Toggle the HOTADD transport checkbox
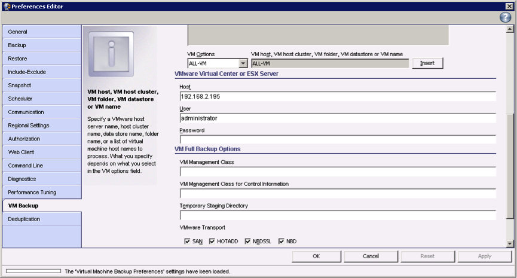The width and height of the screenshot is (517, 278). pos(212,242)
